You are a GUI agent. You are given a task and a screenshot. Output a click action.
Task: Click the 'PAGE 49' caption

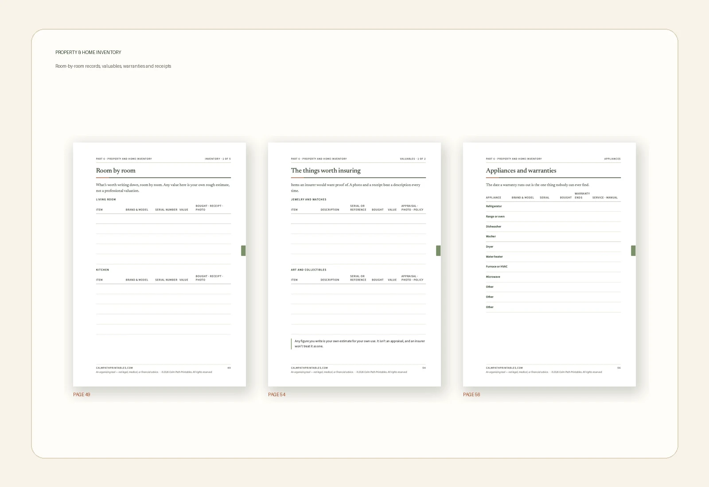click(x=82, y=394)
